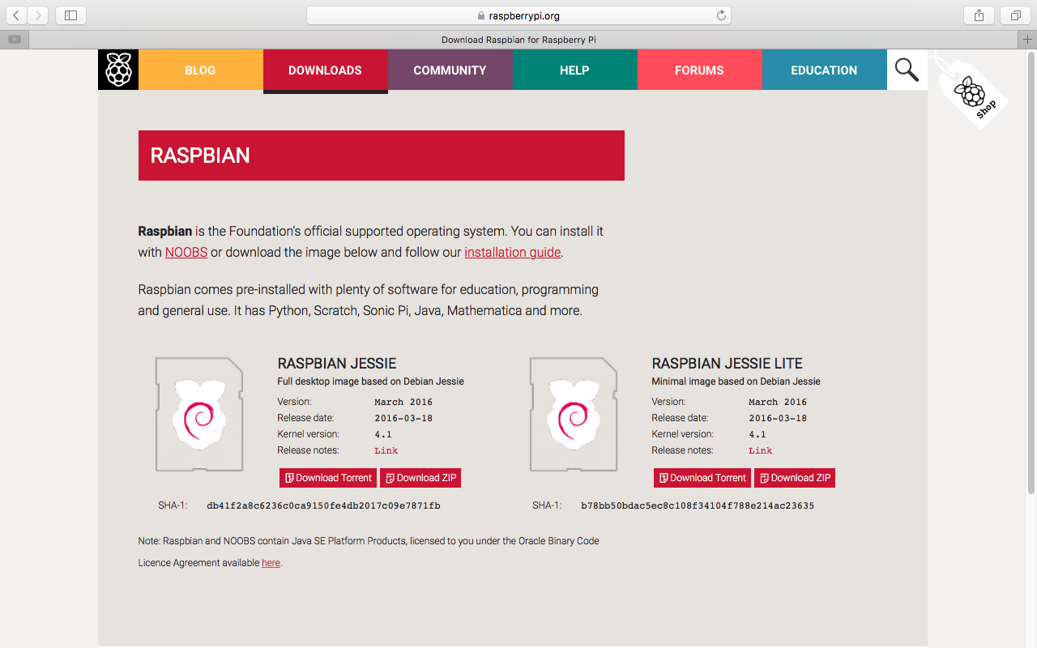The width and height of the screenshot is (1037, 648).
Task: Open the EDUCATION menu item
Action: [824, 70]
